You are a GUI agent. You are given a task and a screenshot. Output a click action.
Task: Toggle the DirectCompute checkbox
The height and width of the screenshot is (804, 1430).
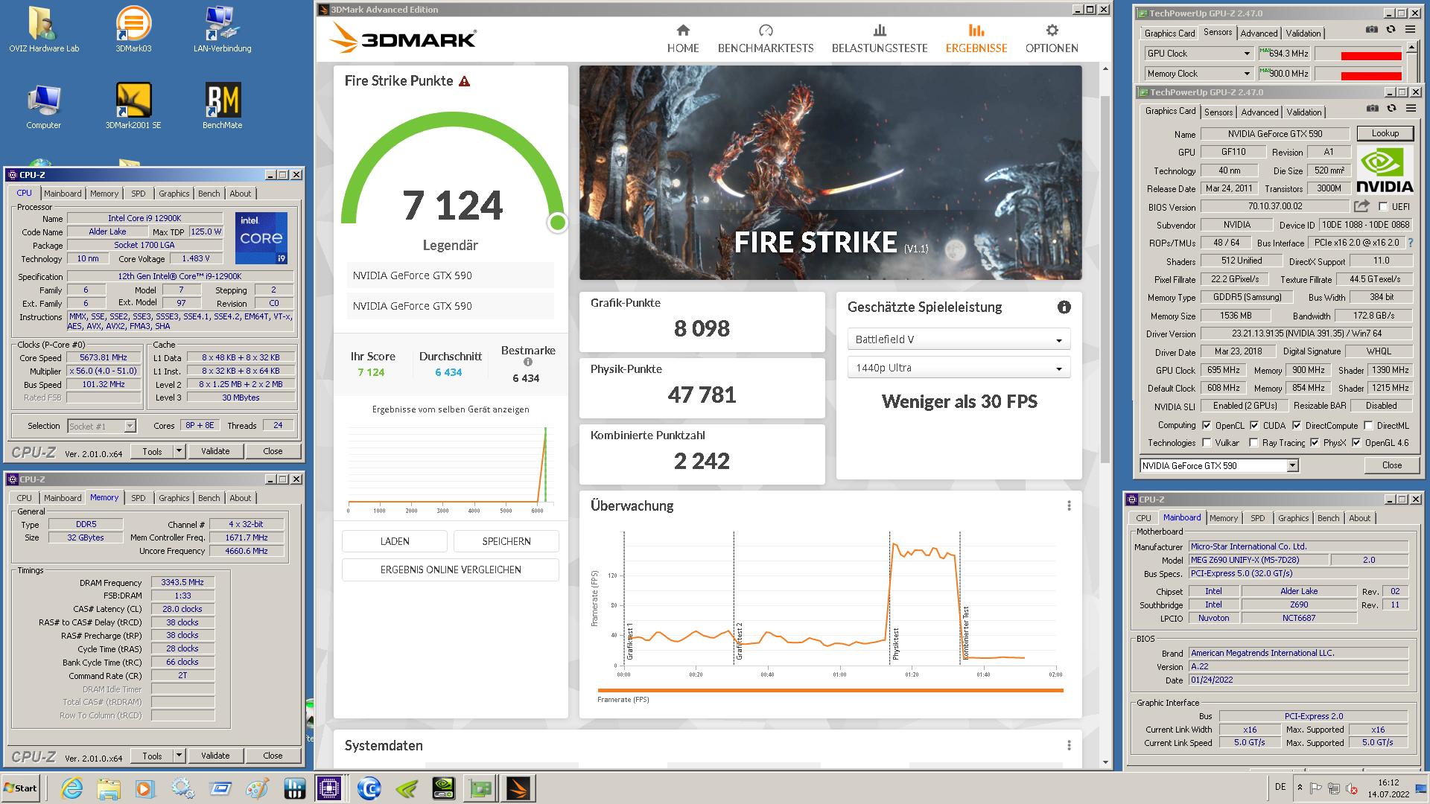(x=1297, y=426)
